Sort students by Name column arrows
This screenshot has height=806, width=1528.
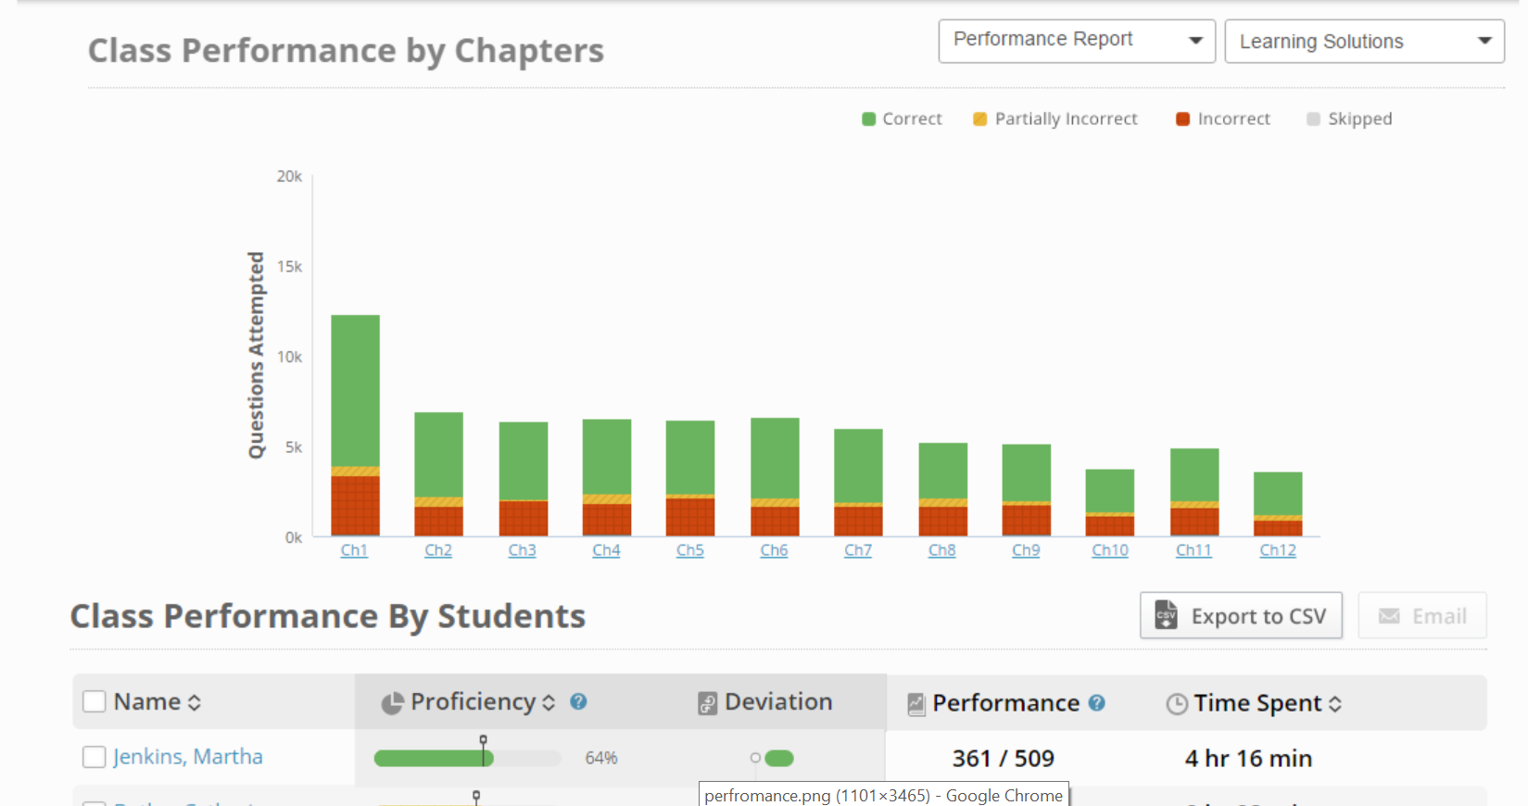(195, 702)
